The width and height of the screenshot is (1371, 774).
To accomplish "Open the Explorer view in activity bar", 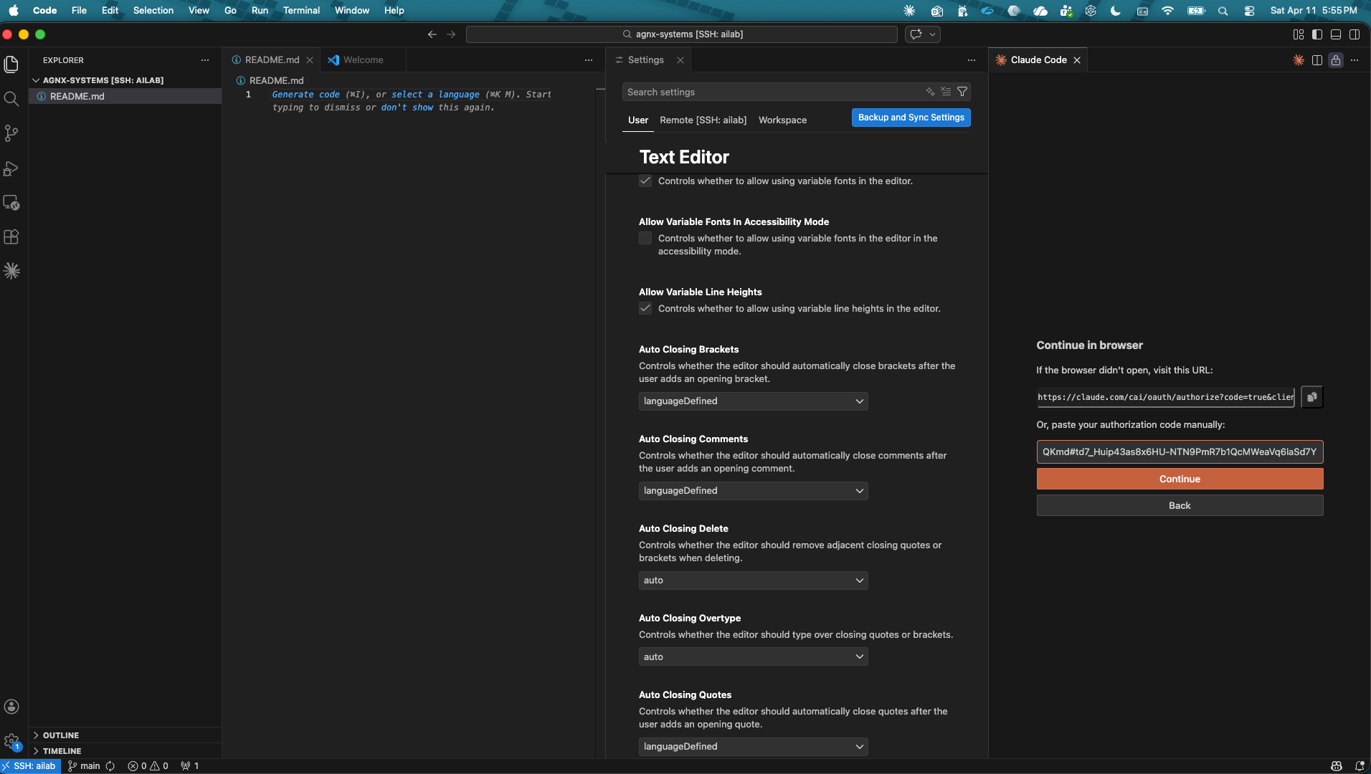I will (x=11, y=64).
